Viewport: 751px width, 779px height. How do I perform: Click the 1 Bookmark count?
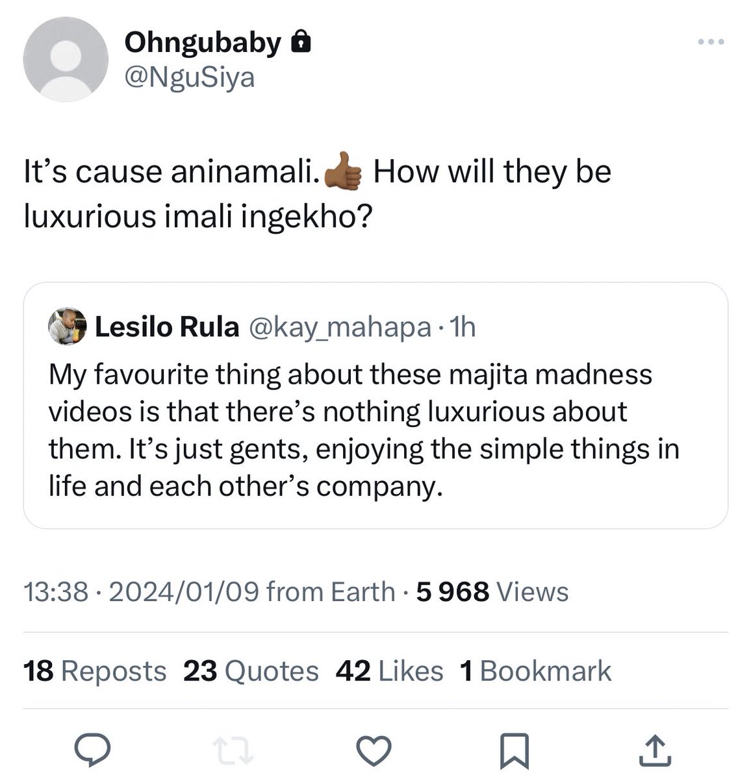click(535, 671)
